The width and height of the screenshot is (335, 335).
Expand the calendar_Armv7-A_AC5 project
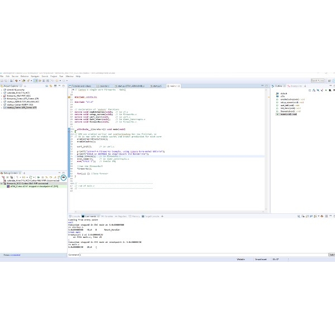3,92
